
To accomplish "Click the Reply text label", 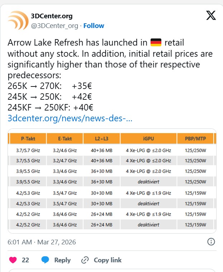I will click(62, 260).
